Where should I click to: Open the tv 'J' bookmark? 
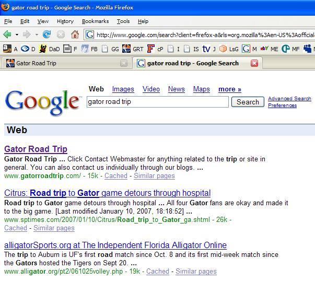209,49
